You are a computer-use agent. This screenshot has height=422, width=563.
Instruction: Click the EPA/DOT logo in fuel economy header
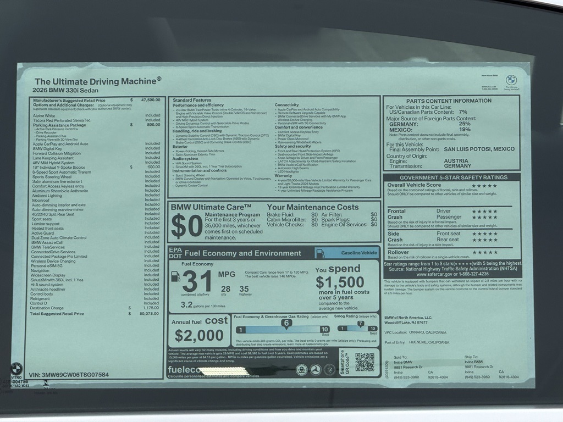point(175,253)
